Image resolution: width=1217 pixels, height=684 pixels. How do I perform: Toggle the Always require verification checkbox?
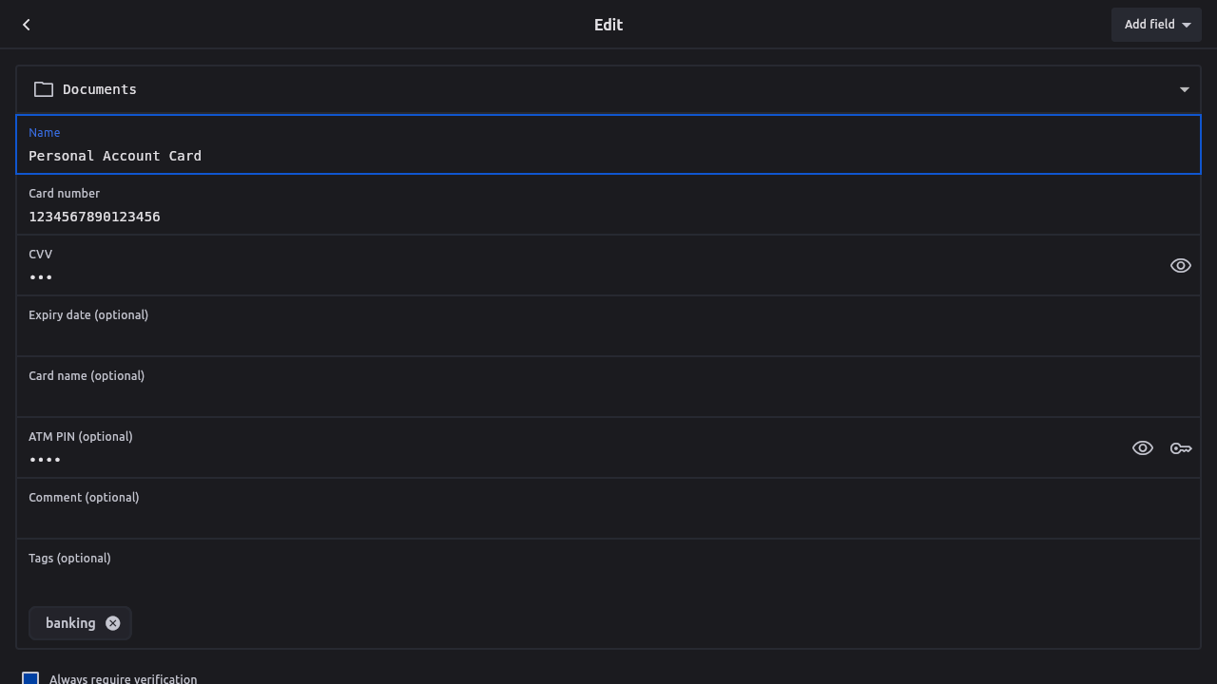click(x=30, y=678)
